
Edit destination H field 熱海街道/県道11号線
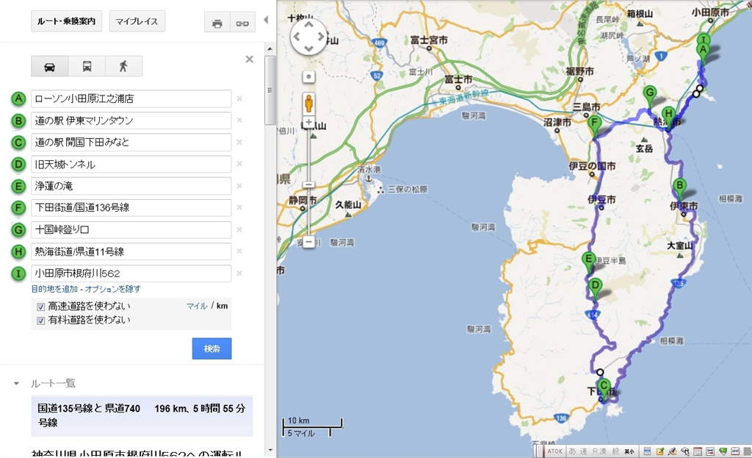tap(131, 251)
